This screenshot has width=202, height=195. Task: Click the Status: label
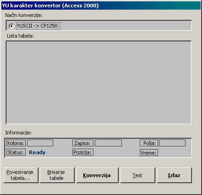tap(16, 152)
